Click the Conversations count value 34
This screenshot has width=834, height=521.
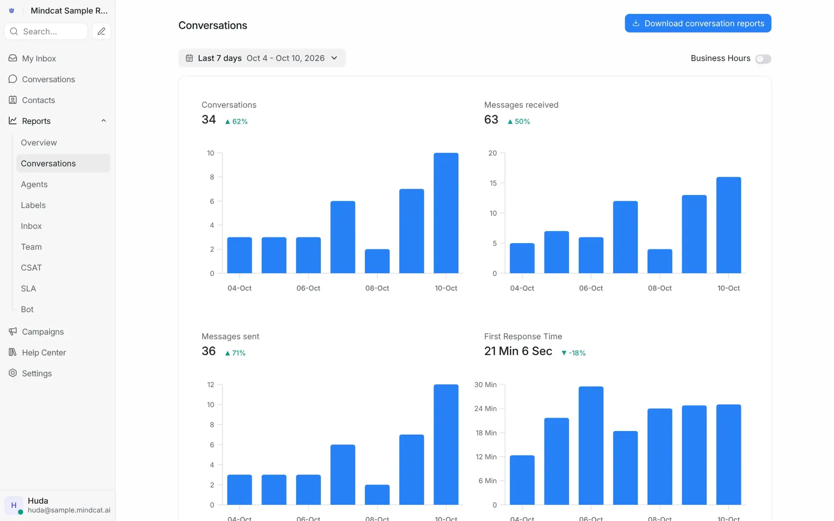click(208, 119)
